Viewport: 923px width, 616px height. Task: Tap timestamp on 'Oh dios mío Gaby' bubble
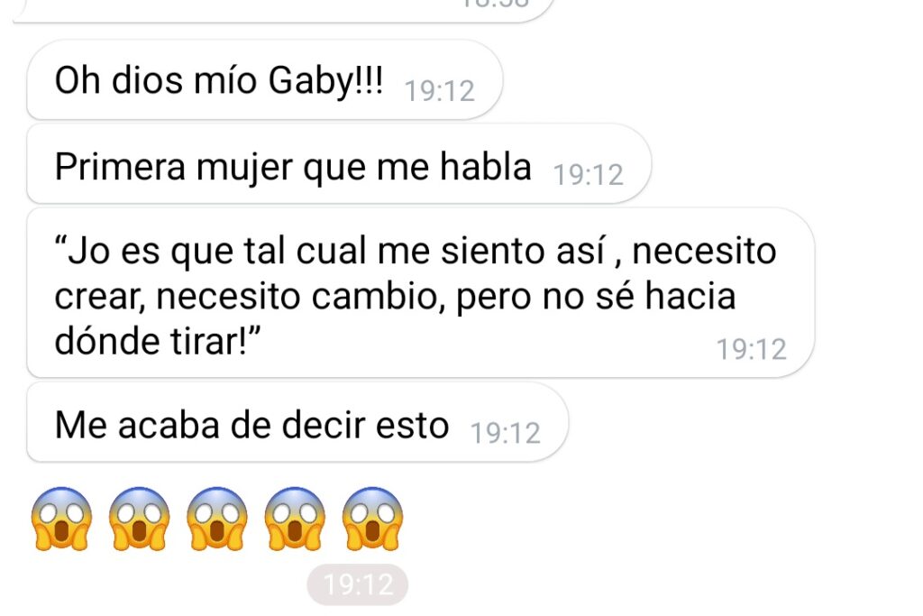click(439, 91)
